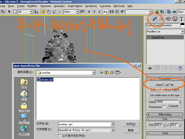Restrict to Z axis
Viewport: 185px width, 139px height.
99,12
